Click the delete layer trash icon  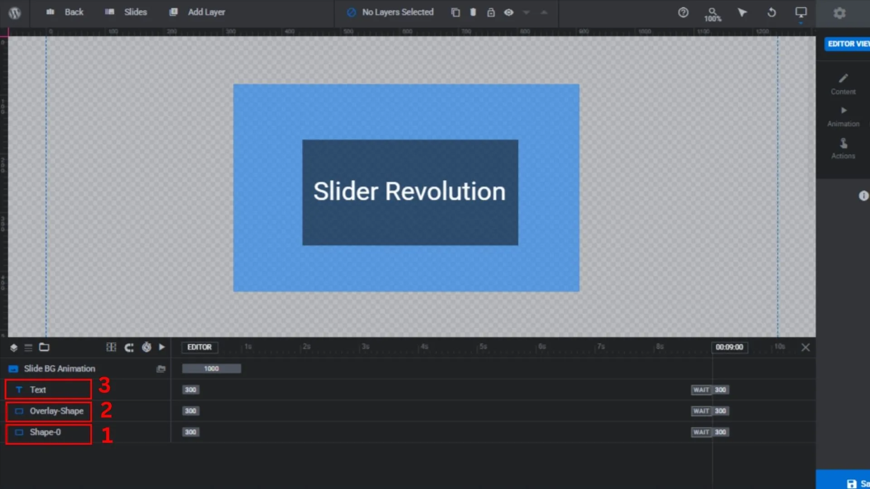(473, 12)
